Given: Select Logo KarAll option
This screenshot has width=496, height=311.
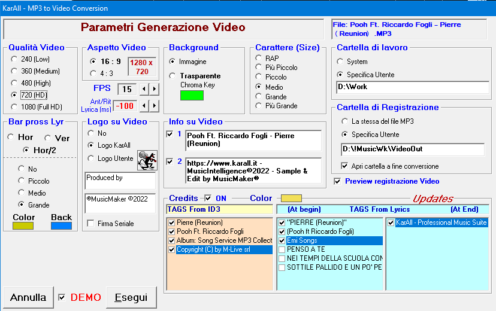Looking at the screenshot, I should click(x=91, y=145).
